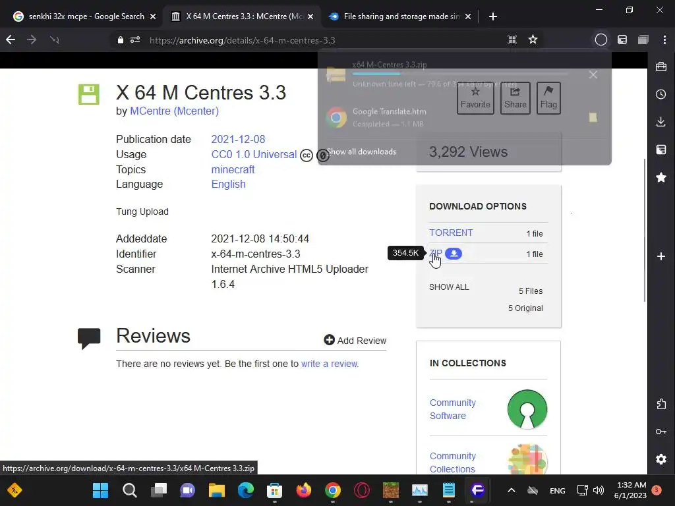
Task: Open the Community Software collection link
Action: (x=453, y=409)
